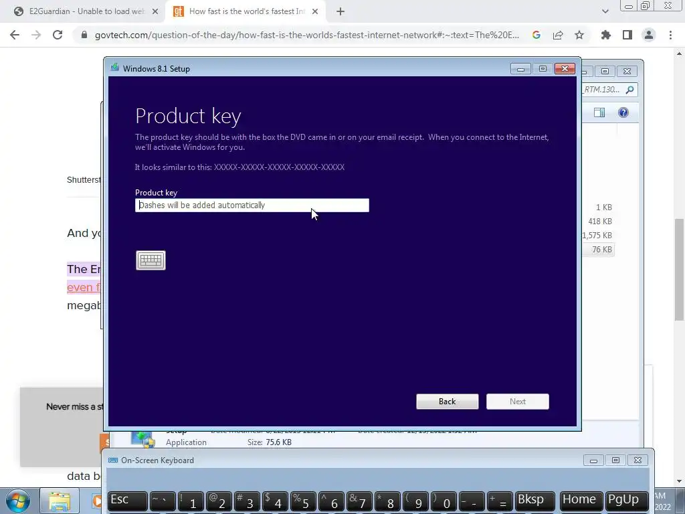The width and height of the screenshot is (685, 514).
Task: Click the 5 key on On-Screen Keyboard
Action: pyautogui.click(x=303, y=501)
